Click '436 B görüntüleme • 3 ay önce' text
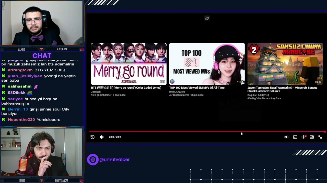The image size is (327, 183). pyautogui.click(x=264, y=98)
